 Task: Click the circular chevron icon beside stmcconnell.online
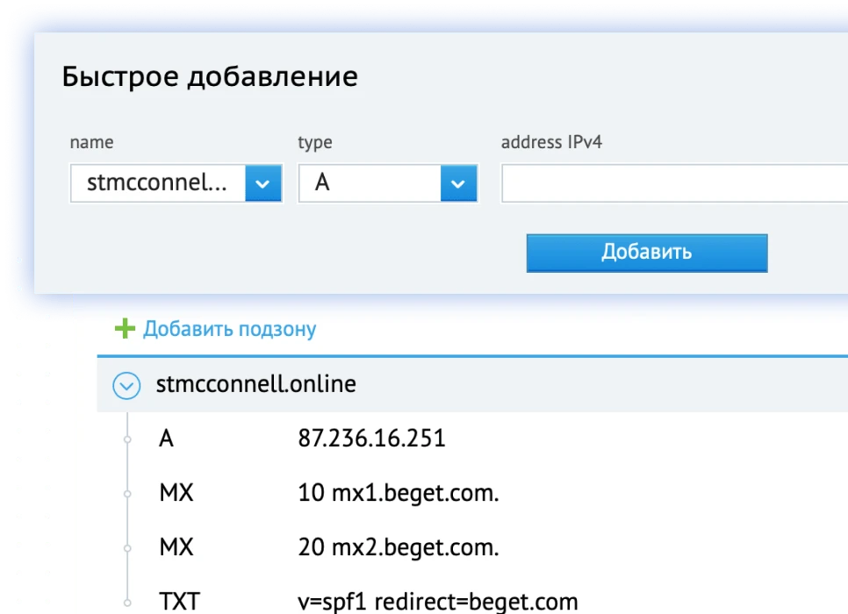(126, 384)
